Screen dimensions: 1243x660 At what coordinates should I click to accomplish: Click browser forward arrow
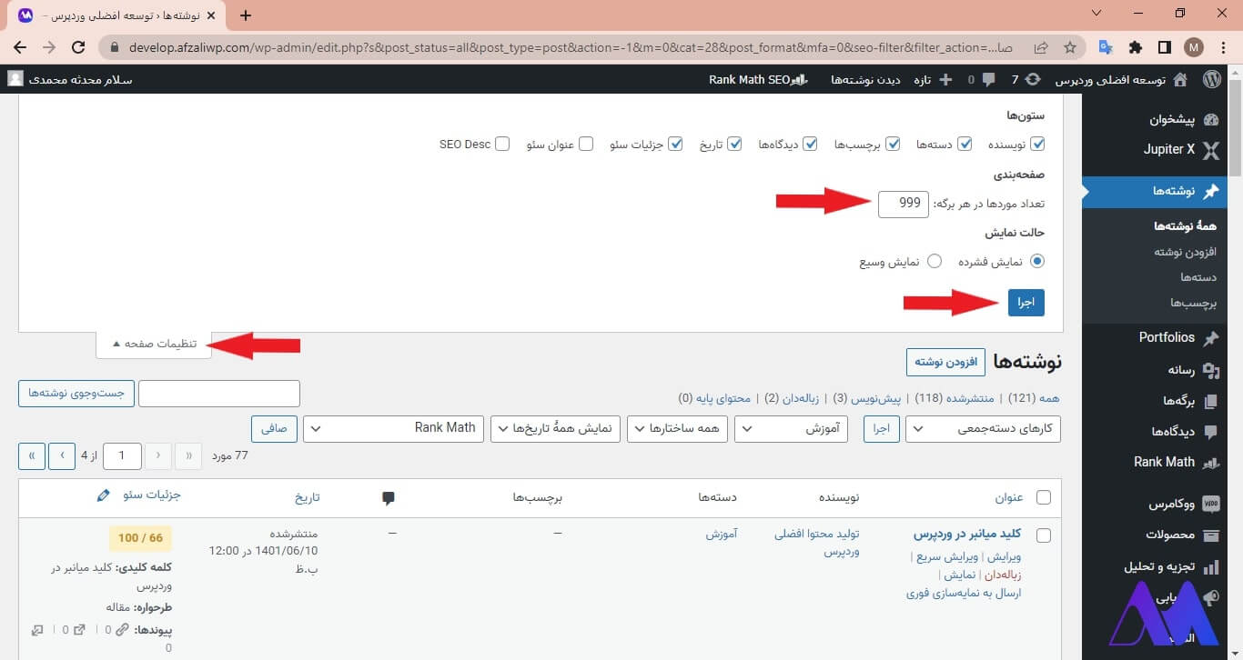tap(49, 47)
